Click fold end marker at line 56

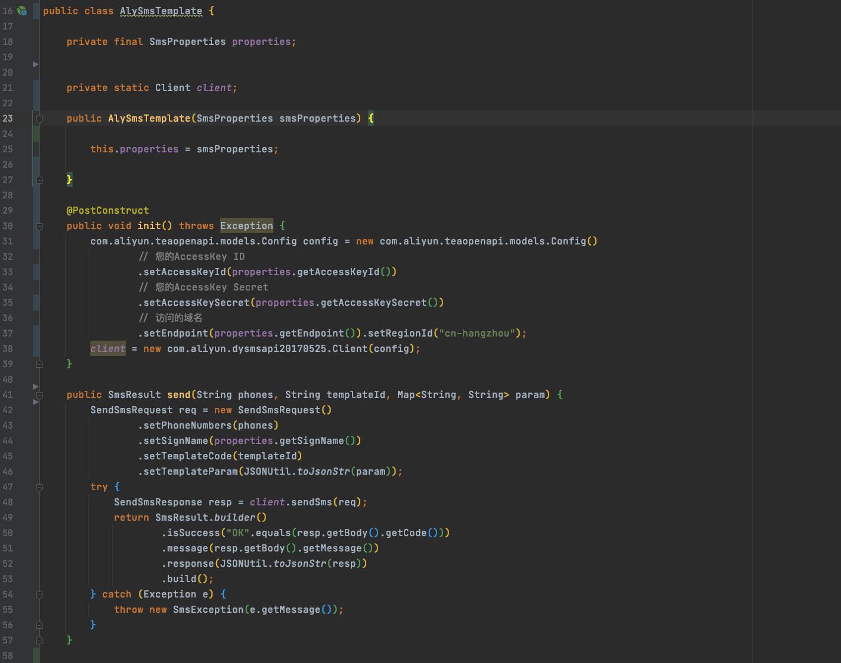[x=39, y=625]
